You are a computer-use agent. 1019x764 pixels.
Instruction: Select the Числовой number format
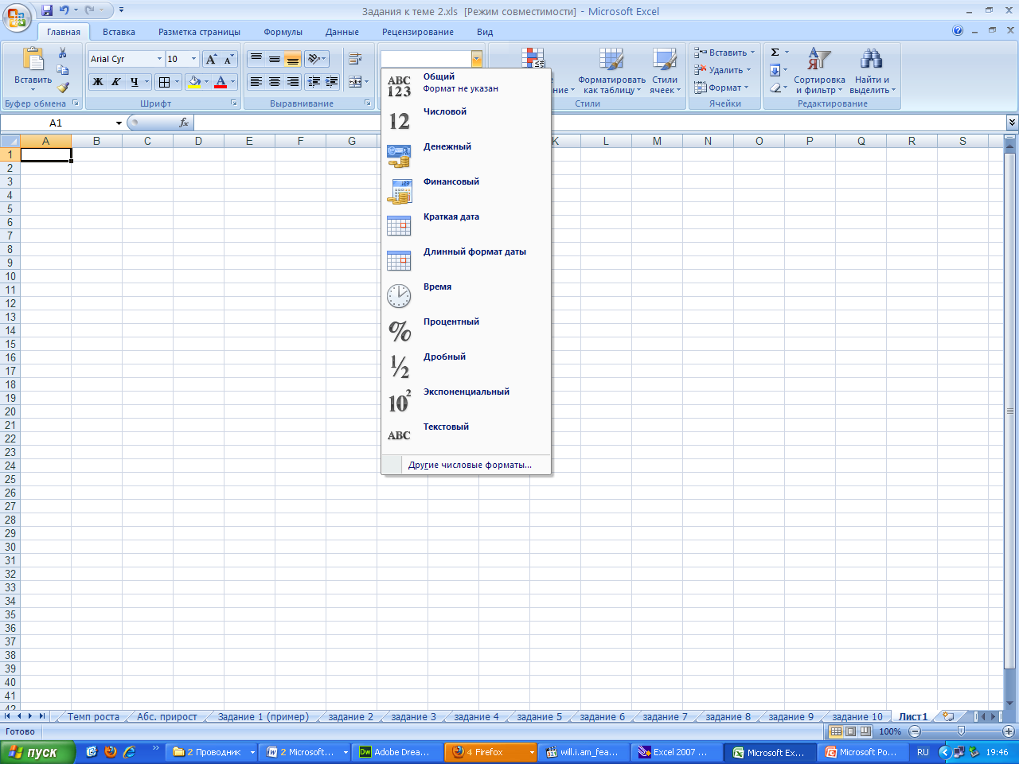[466, 121]
